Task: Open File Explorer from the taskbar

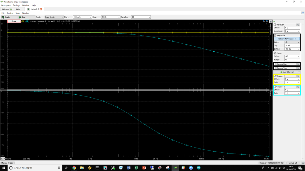Action: click(82, 168)
